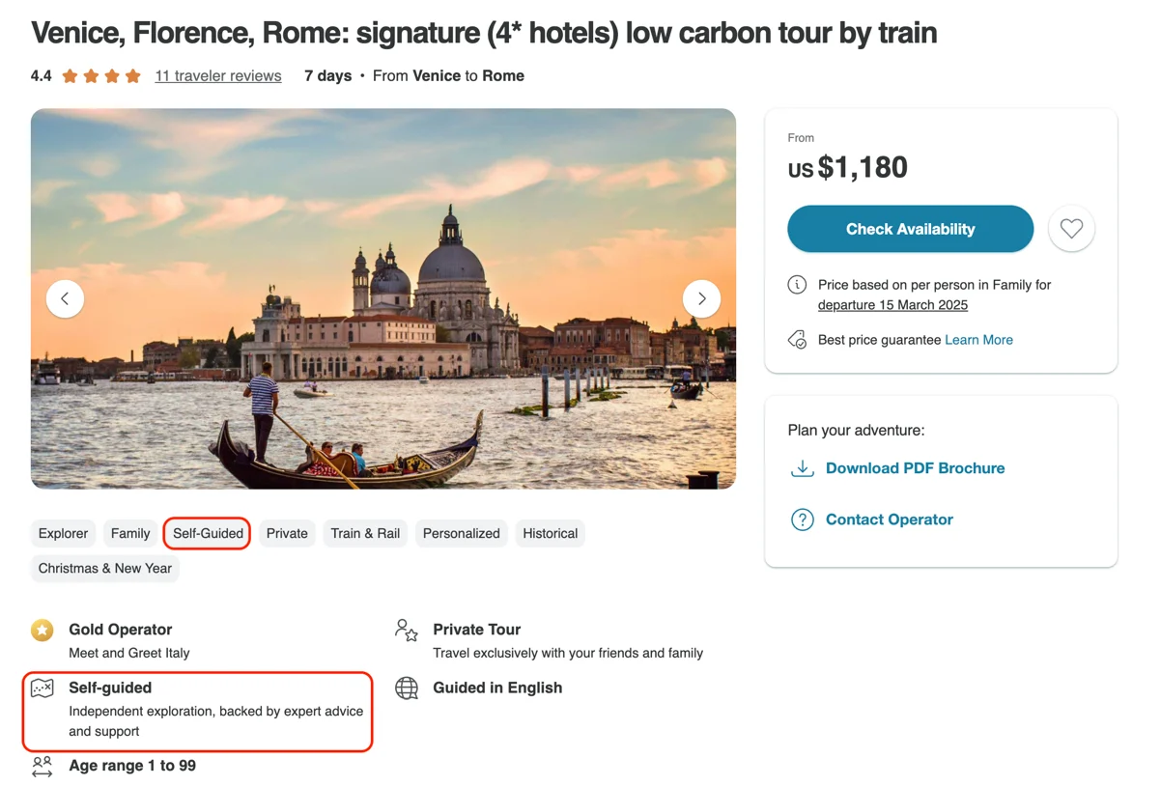
Task: Click the Gold Operator star badge
Action: click(42, 630)
